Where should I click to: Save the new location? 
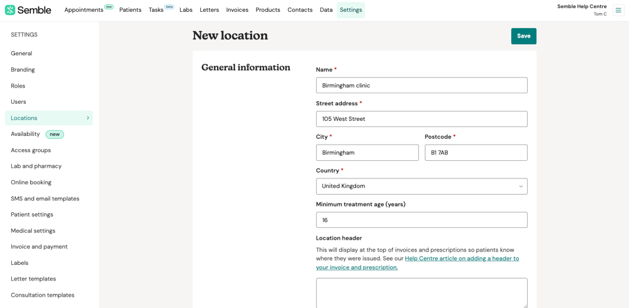[x=523, y=36]
